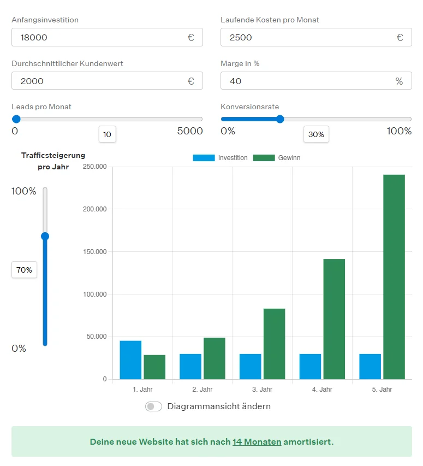
Task: Click the 30% Konversionsrate value badge
Action: 316,134
